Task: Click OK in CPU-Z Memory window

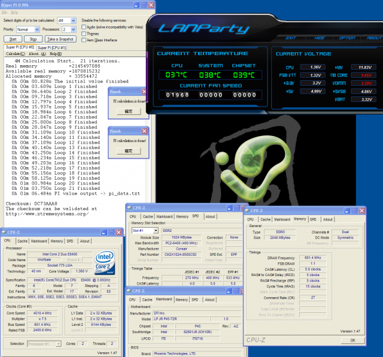Action: (x=352, y=340)
